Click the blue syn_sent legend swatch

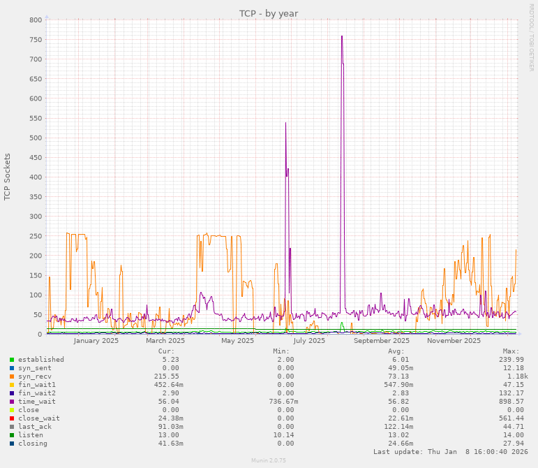click(x=12, y=368)
